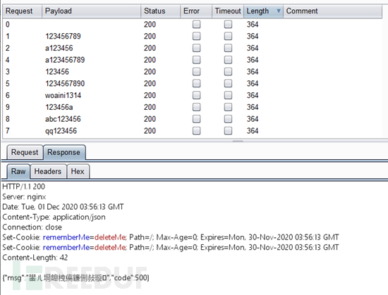Switch to the Response tab

click(x=63, y=152)
